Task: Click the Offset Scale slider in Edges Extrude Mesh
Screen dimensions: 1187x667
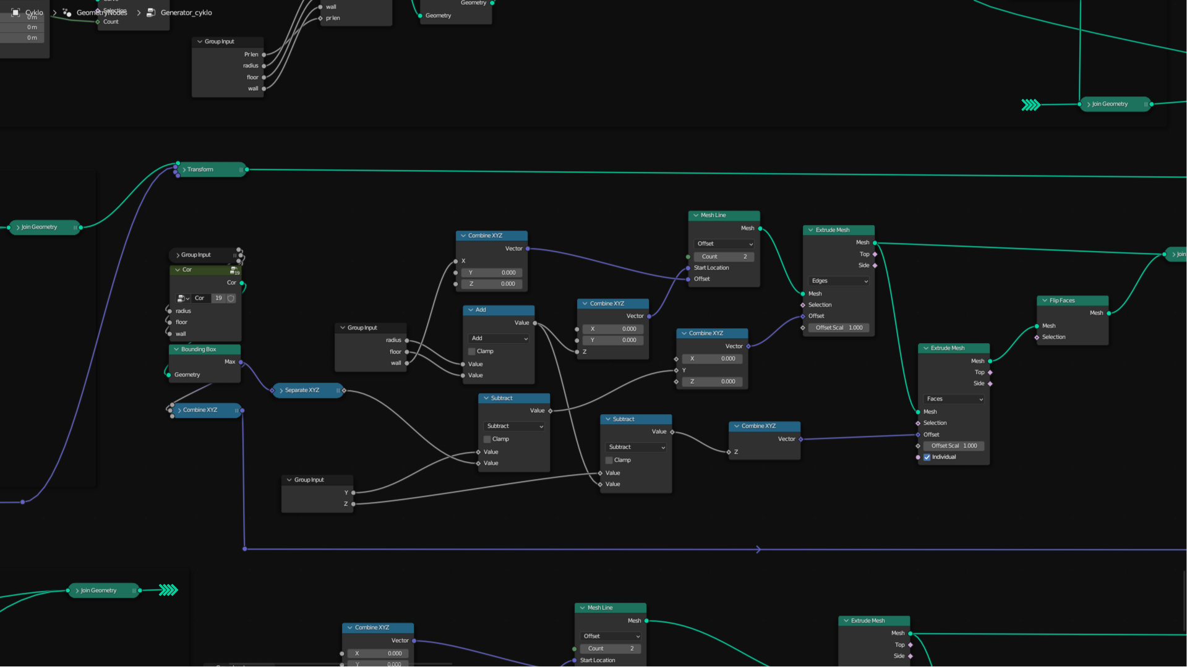Action: (x=839, y=328)
